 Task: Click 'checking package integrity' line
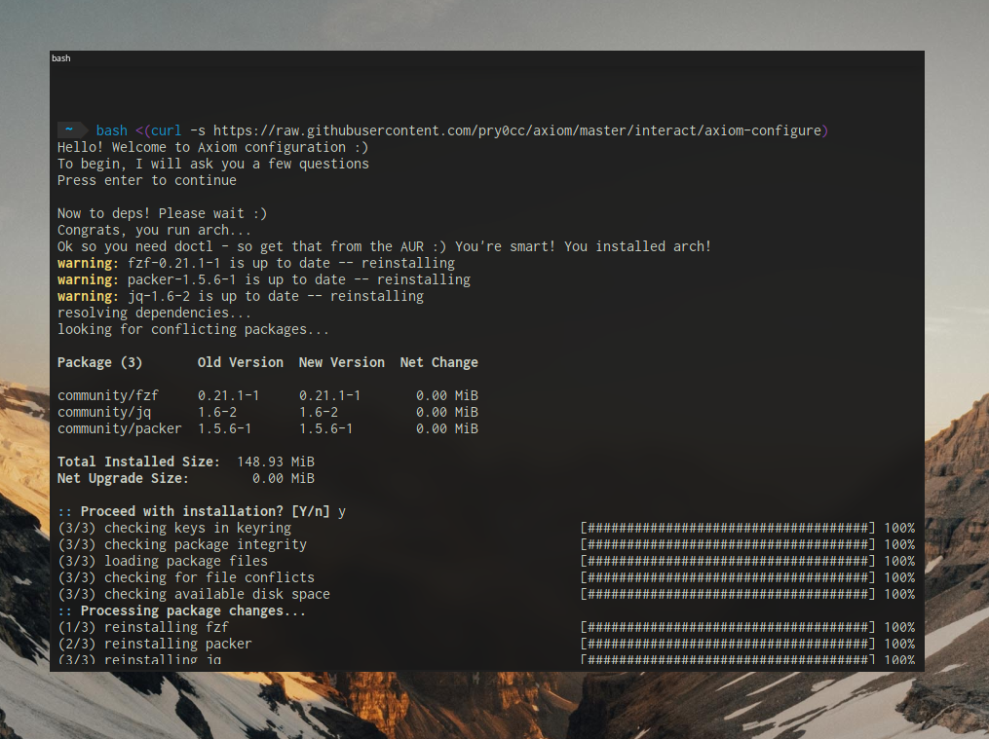[181, 544]
